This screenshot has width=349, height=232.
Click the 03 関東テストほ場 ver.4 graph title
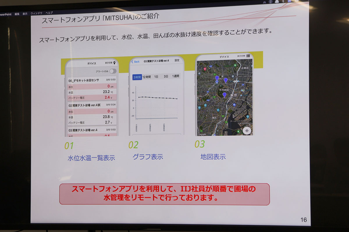coord(156,61)
